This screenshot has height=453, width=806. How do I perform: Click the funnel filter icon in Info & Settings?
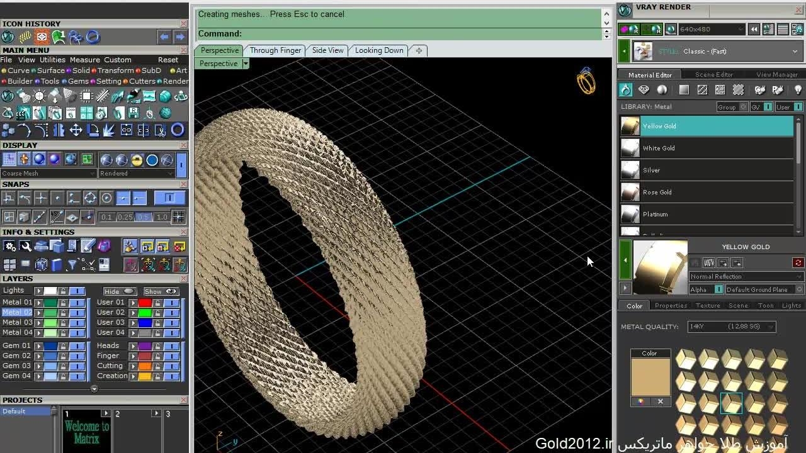point(72,265)
